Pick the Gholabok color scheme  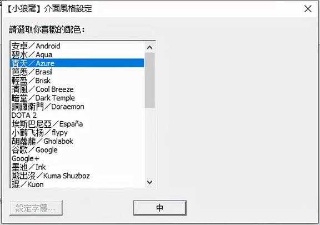click(x=77, y=141)
